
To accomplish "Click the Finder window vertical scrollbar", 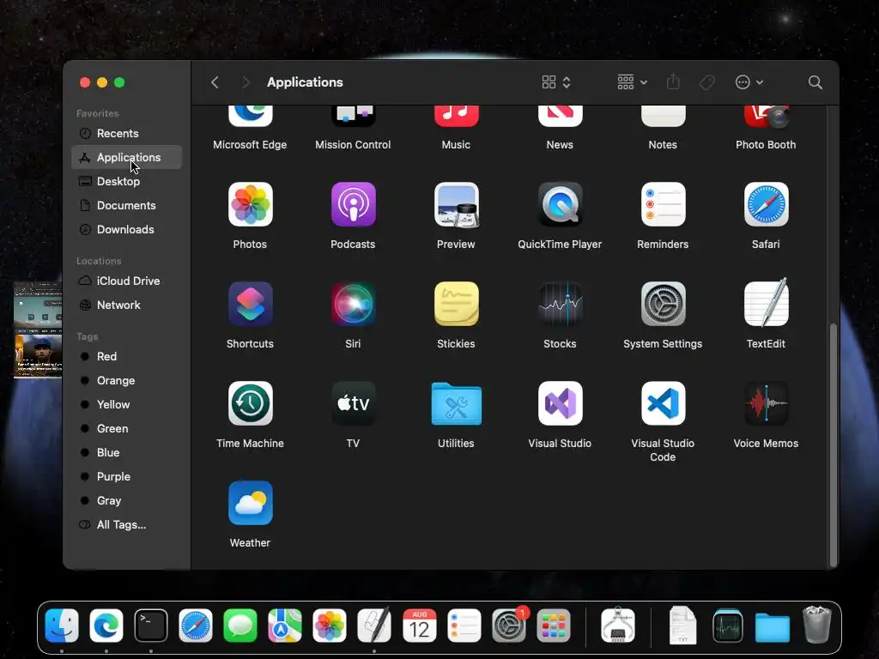I will [834, 445].
